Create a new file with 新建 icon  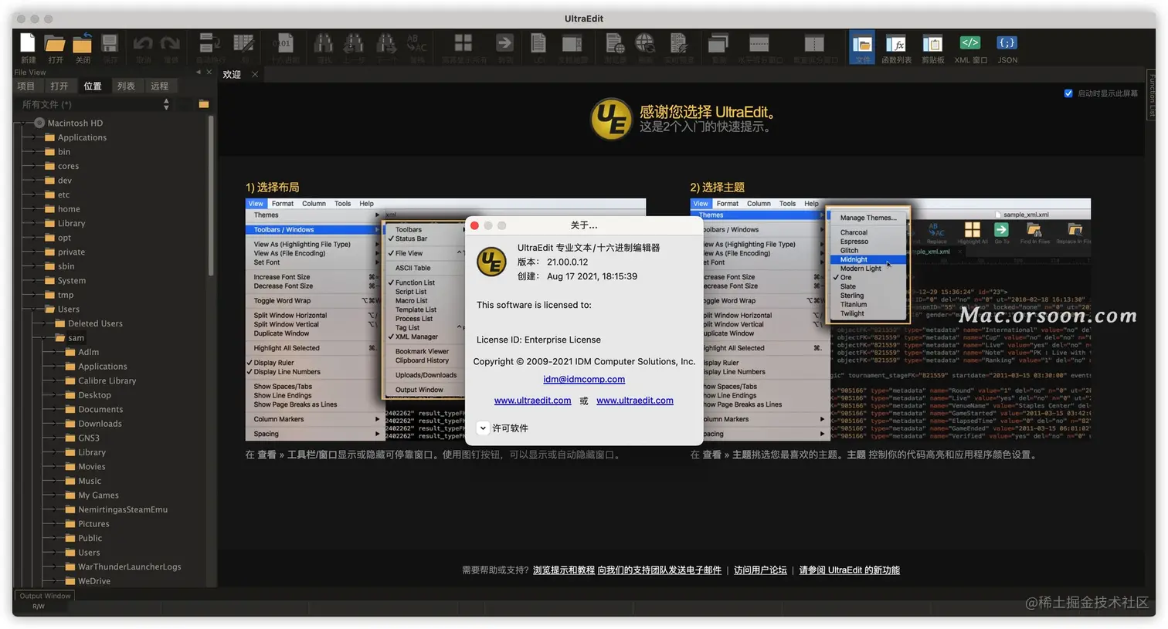pos(28,43)
